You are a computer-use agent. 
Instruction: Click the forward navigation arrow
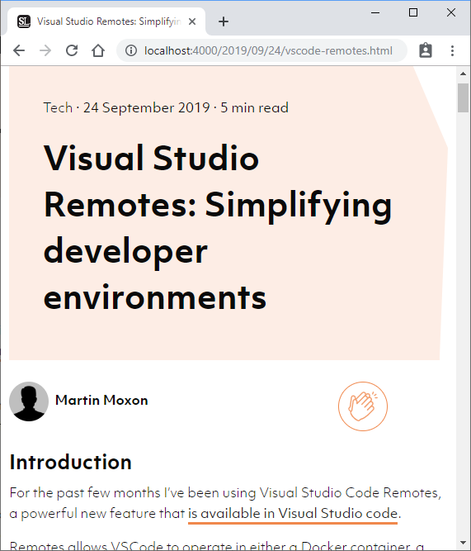(45, 50)
